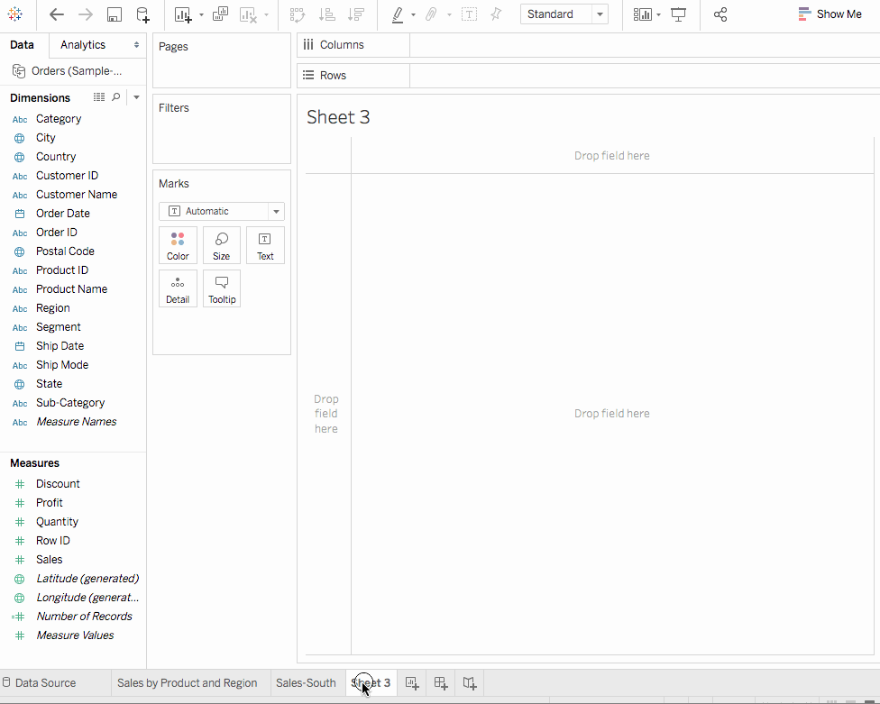Select the Profit measure
The width and height of the screenshot is (880, 704).
click(x=50, y=503)
